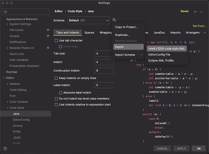
Task: Click the tab overflow chevron after Arrangement
Action: point(204,32)
